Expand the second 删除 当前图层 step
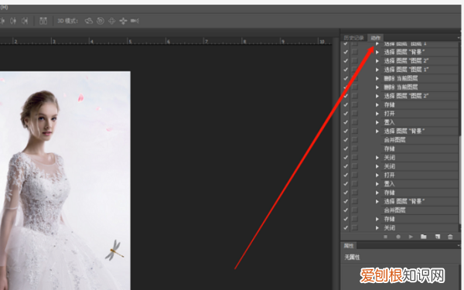The width and height of the screenshot is (464, 290). [377, 87]
